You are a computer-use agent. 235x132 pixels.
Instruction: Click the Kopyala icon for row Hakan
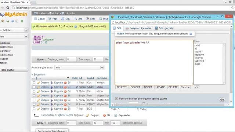click(x=52, y=87)
